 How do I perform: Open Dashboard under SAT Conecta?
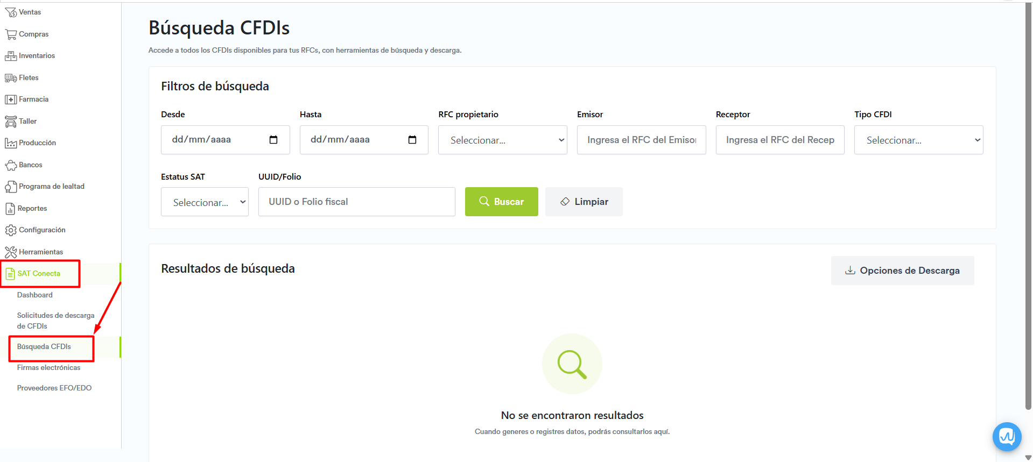coord(35,295)
